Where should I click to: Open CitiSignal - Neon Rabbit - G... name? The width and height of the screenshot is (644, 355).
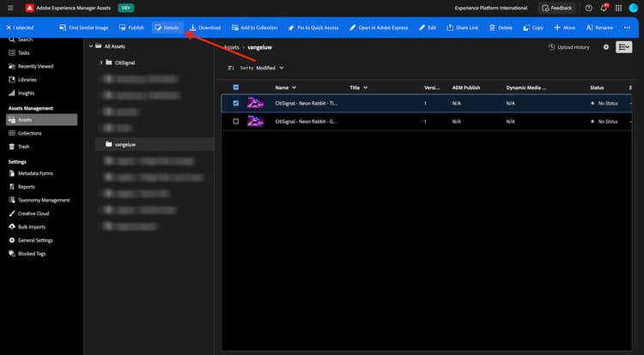click(306, 122)
